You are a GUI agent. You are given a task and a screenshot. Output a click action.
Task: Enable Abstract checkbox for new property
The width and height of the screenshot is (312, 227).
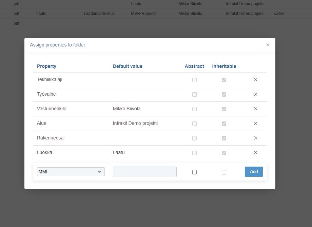(194, 172)
